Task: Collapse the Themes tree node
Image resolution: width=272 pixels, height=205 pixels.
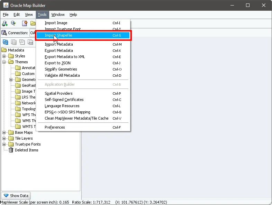Action: coord(4,62)
